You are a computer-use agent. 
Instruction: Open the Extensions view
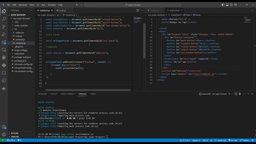pos(4,42)
